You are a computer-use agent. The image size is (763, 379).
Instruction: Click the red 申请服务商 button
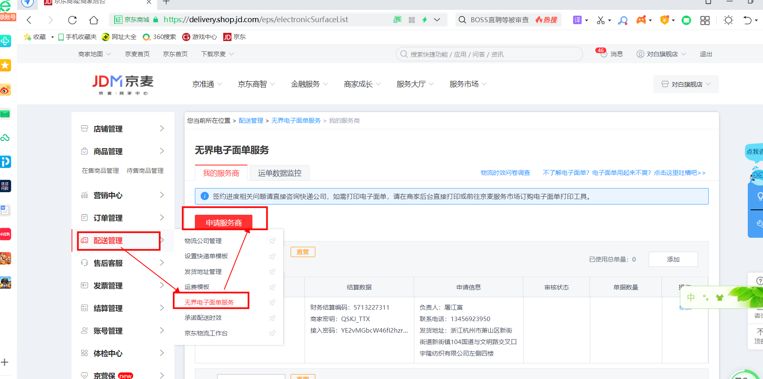click(224, 223)
